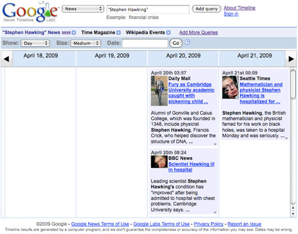
Task: Open Google News Terms of Use link
Action: (x=100, y=224)
